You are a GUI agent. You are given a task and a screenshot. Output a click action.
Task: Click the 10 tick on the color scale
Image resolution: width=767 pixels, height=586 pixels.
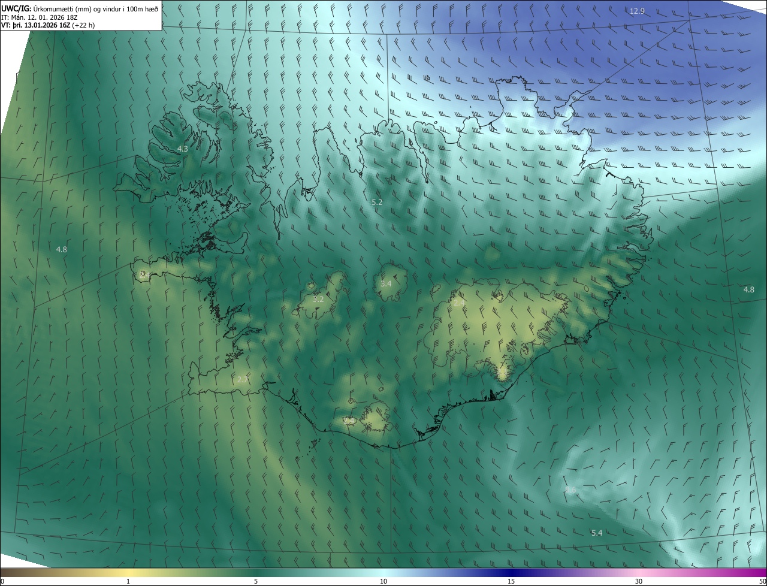(x=383, y=581)
